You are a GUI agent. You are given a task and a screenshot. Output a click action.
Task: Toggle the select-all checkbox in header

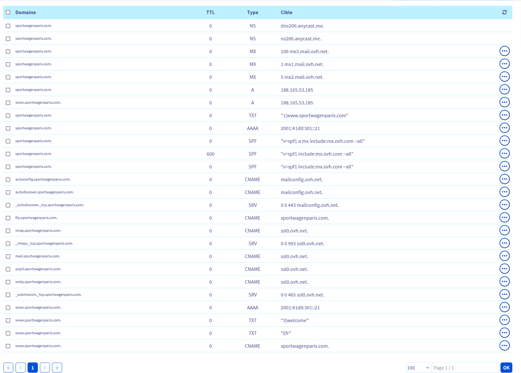pos(8,12)
